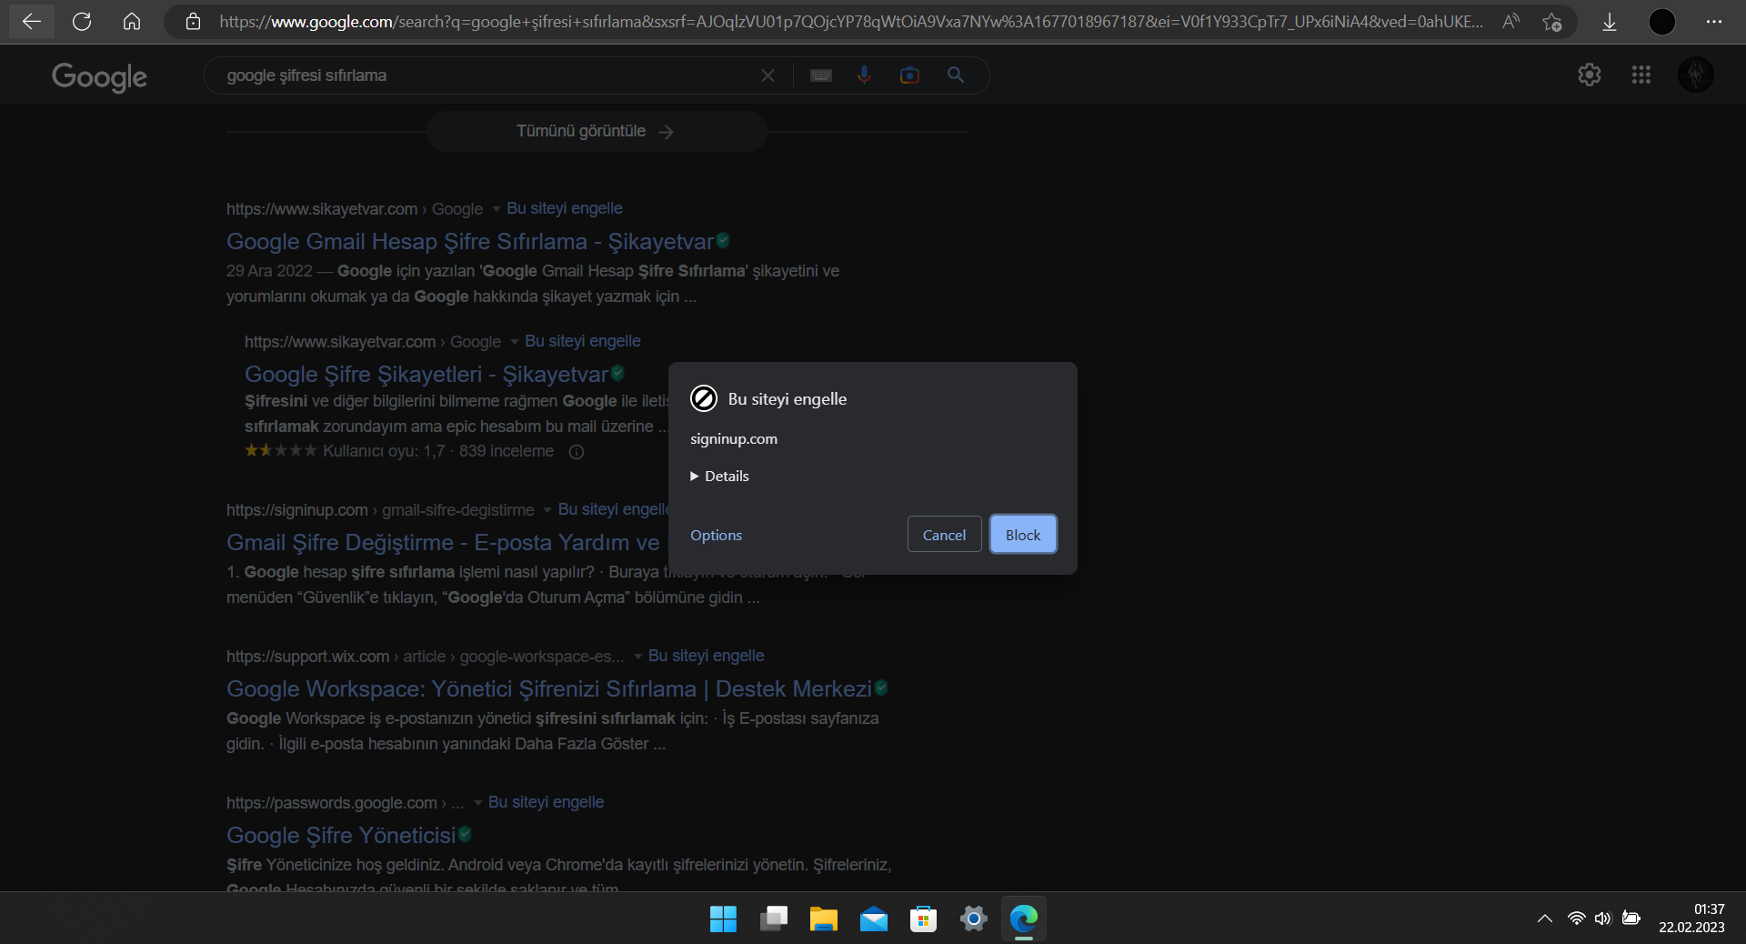
Task: Open the Google apps grid
Action: 1641,75
